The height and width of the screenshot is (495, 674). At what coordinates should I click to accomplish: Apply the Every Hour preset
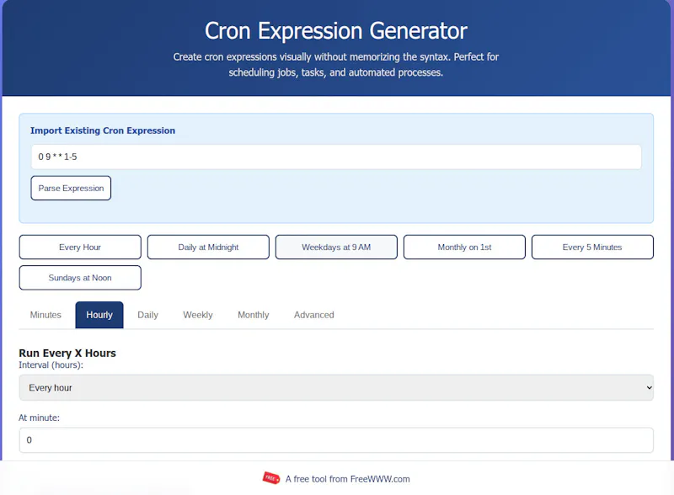(x=80, y=247)
